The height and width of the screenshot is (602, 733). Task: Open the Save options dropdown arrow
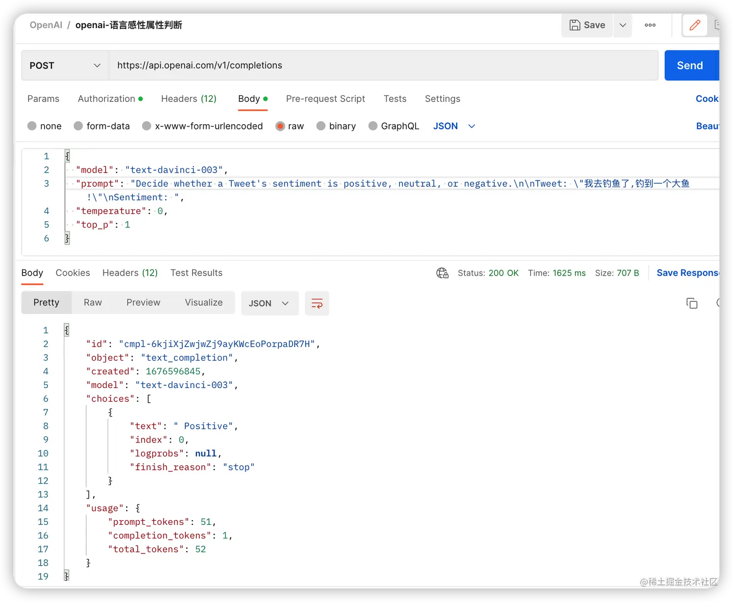[x=623, y=25]
